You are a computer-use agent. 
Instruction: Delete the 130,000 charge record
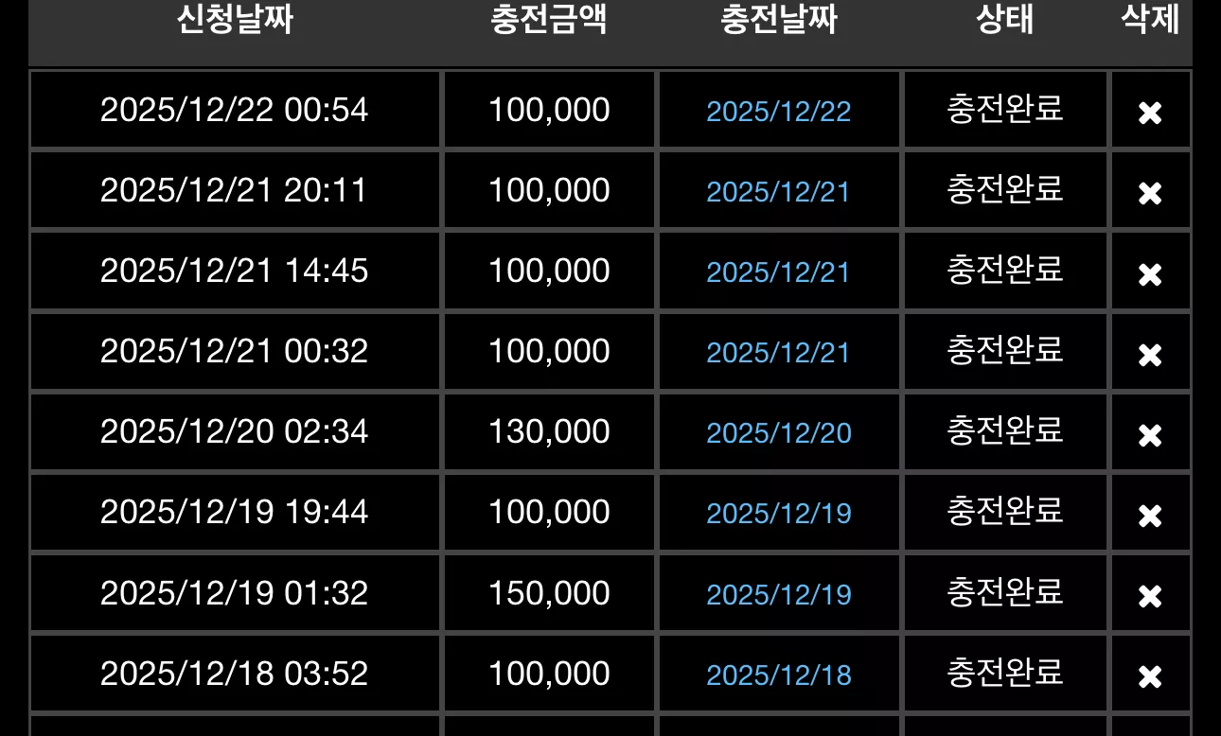1150,435
